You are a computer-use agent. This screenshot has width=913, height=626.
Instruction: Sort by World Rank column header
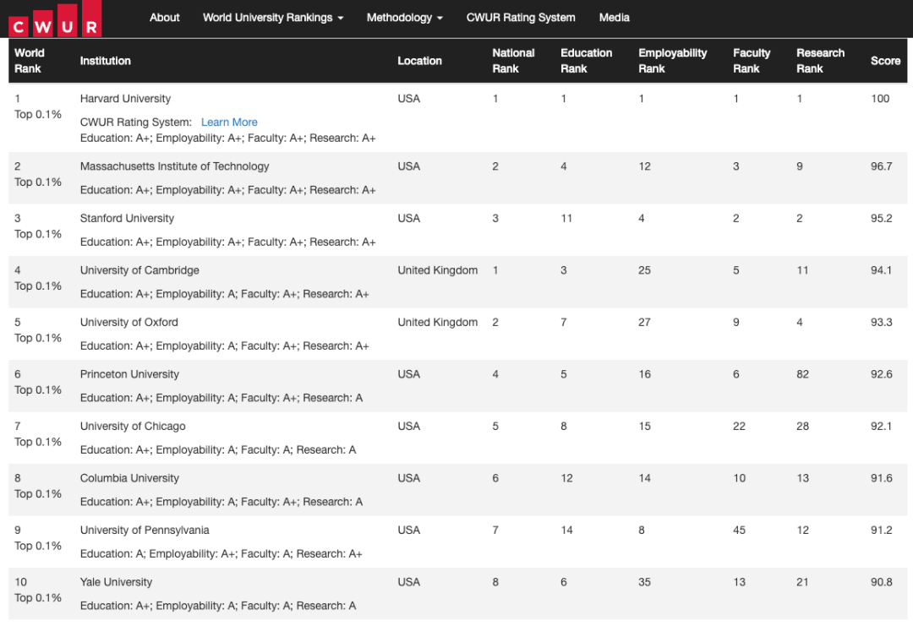point(29,61)
